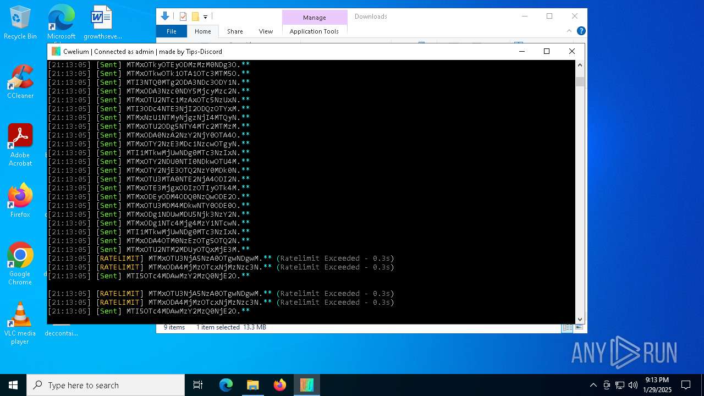704x396 pixels.
Task: Click '1 item selected 13.3 MB' status text
Action: pyautogui.click(x=231, y=327)
